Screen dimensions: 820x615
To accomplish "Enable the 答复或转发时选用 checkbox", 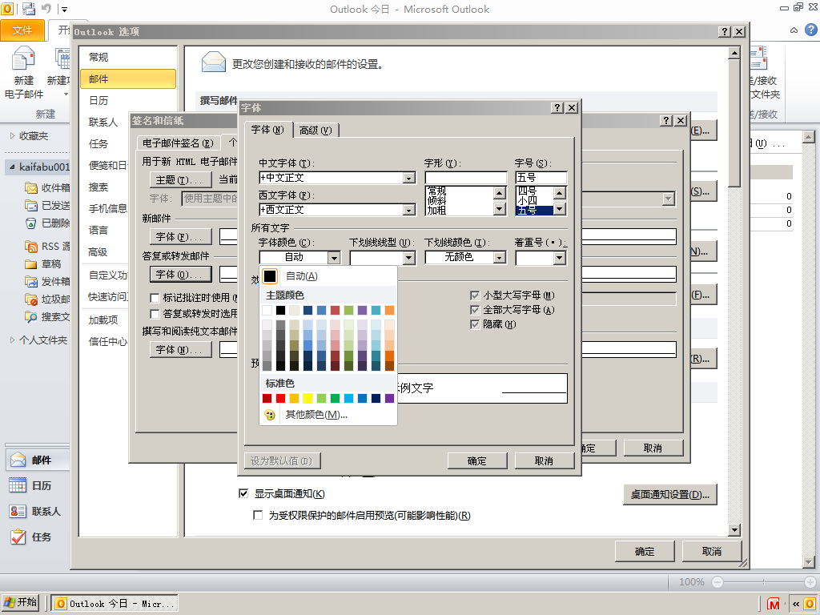I will point(155,314).
